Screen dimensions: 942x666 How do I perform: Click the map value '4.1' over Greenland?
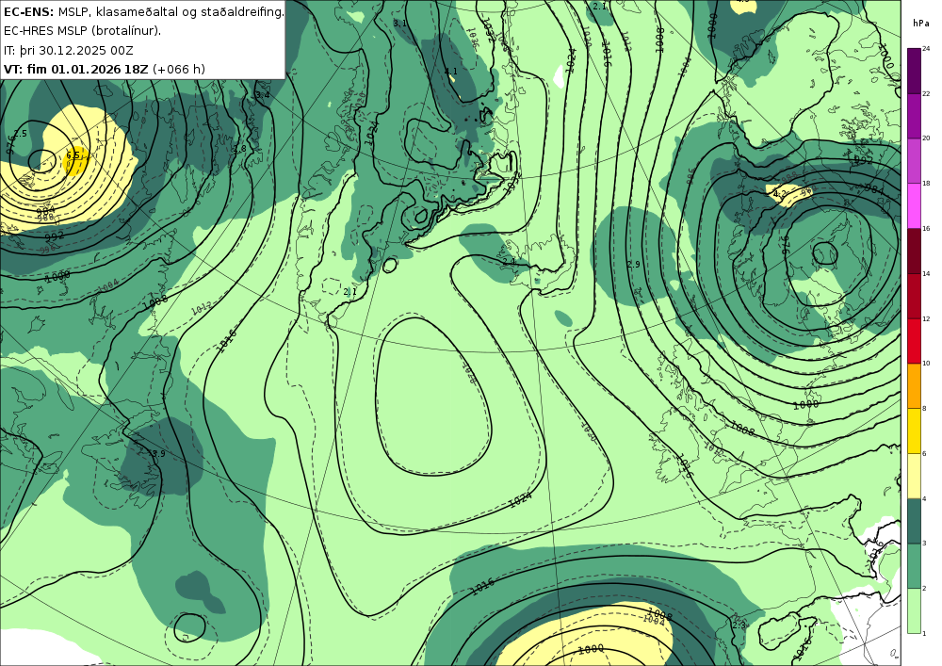(450, 71)
